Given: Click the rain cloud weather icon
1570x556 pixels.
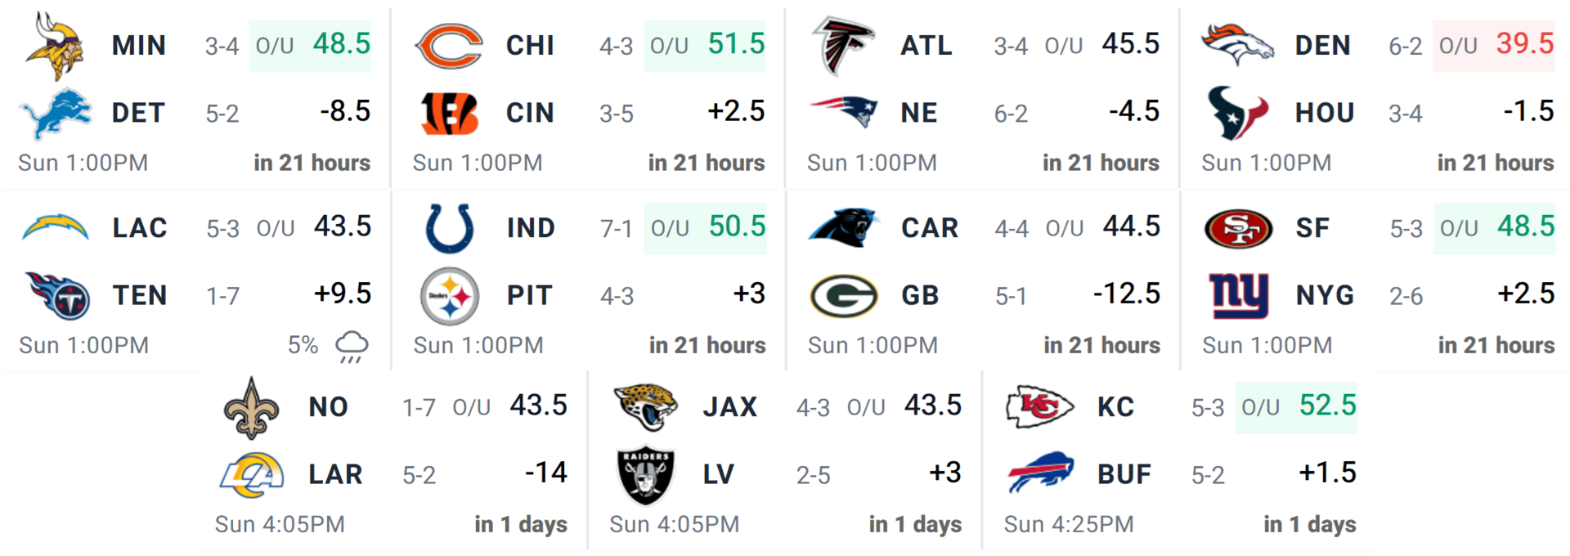Looking at the screenshot, I should pyautogui.click(x=352, y=346).
